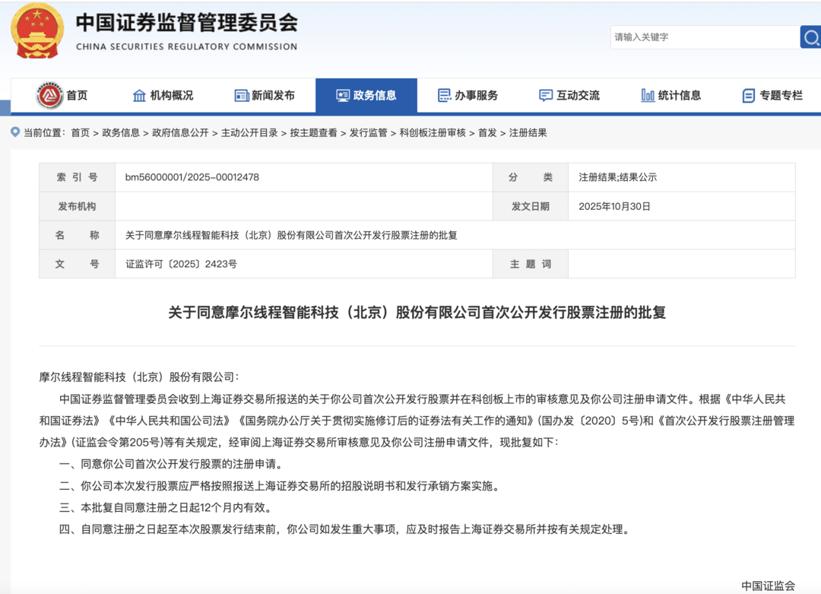Viewport: 821px width, 594px height.
Task: Click the 机构概况 building icon
Action: coord(139,96)
